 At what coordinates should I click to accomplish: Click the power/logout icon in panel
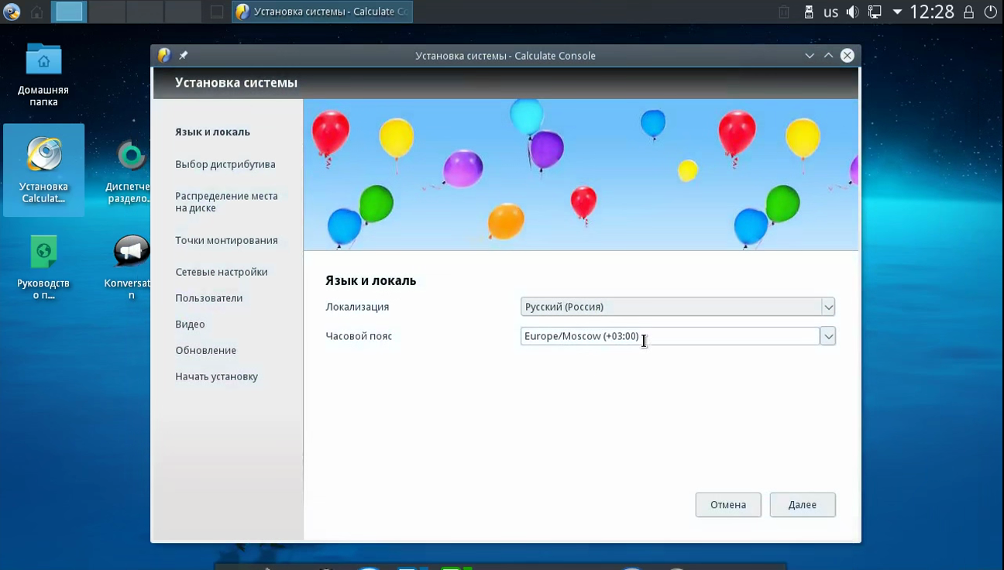pyautogui.click(x=991, y=12)
